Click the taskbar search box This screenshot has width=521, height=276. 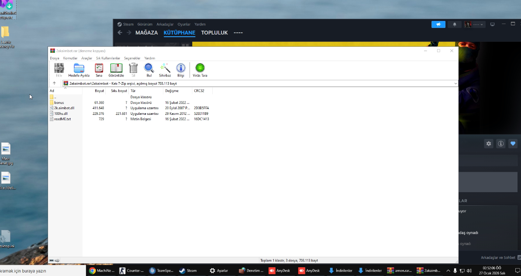coord(42,271)
